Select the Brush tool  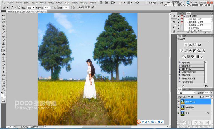point(3,40)
